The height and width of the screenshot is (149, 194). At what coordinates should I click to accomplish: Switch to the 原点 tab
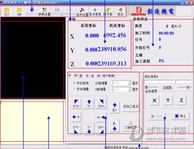coord(84,76)
